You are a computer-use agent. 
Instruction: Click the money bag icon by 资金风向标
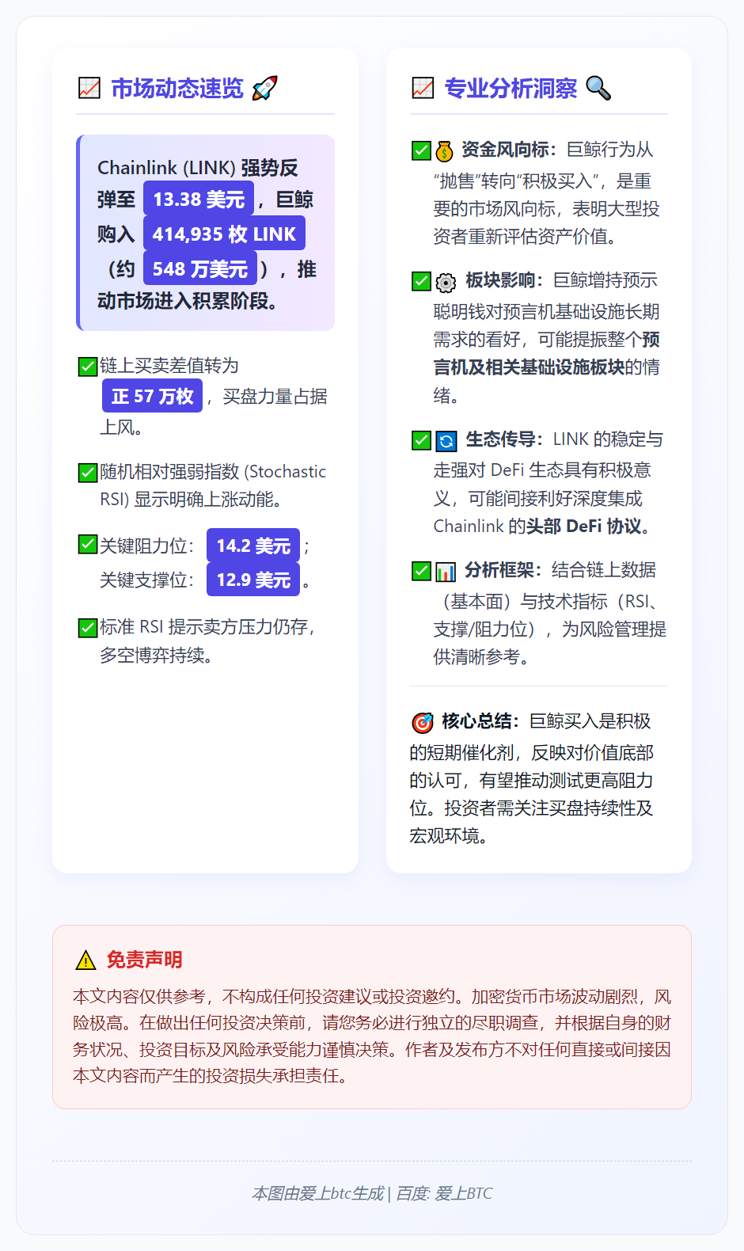point(444,150)
